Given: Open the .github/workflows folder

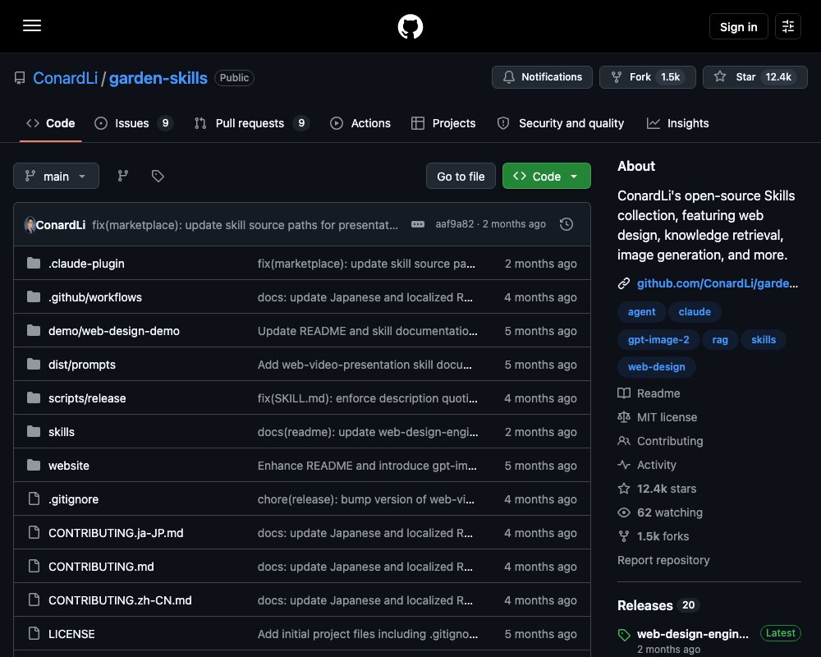Looking at the screenshot, I should click(94, 297).
